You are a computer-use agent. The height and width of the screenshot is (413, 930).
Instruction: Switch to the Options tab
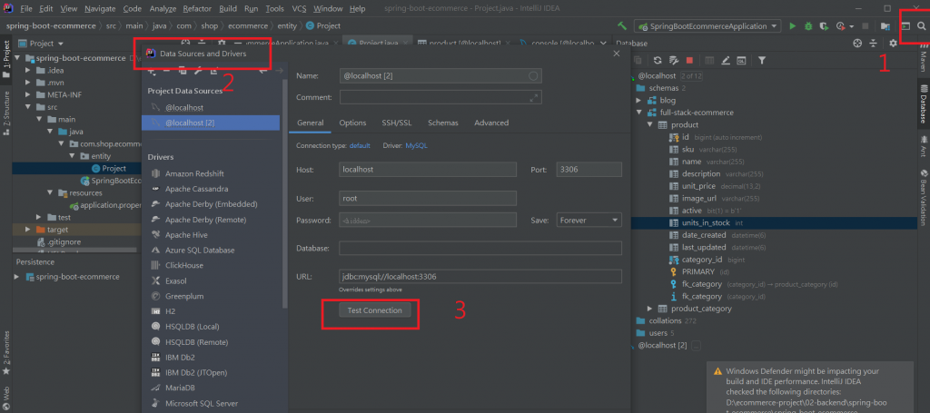point(352,123)
